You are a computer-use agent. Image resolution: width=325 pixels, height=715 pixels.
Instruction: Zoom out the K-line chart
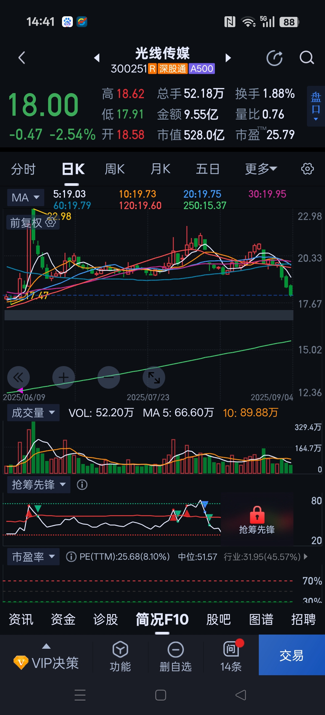[x=109, y=377]
